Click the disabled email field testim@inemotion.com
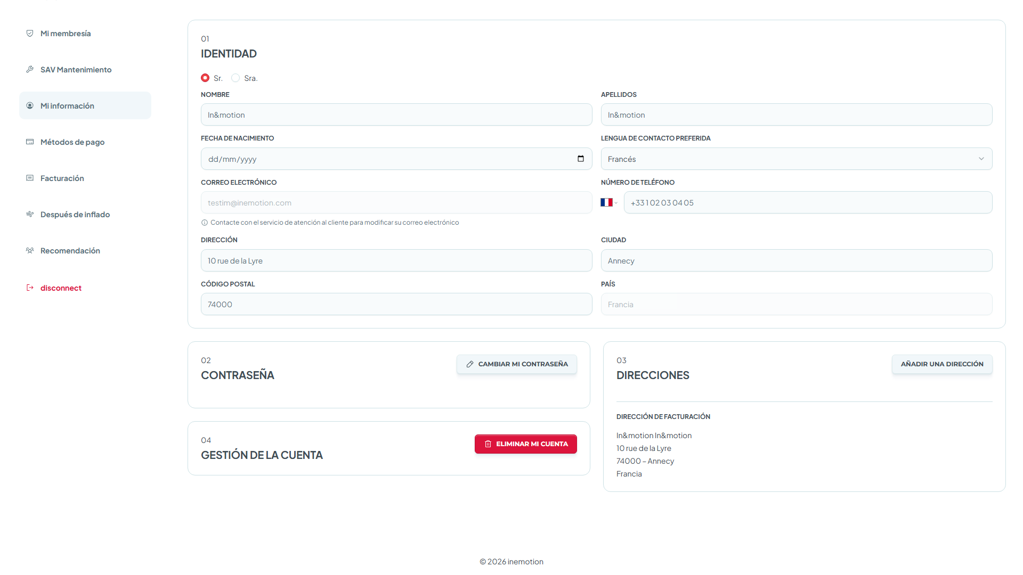1023x575 pixels. (x=396, y=202)
